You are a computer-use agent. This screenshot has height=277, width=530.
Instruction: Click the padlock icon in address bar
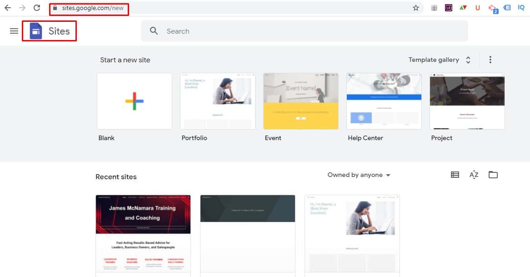click(55, 8)
